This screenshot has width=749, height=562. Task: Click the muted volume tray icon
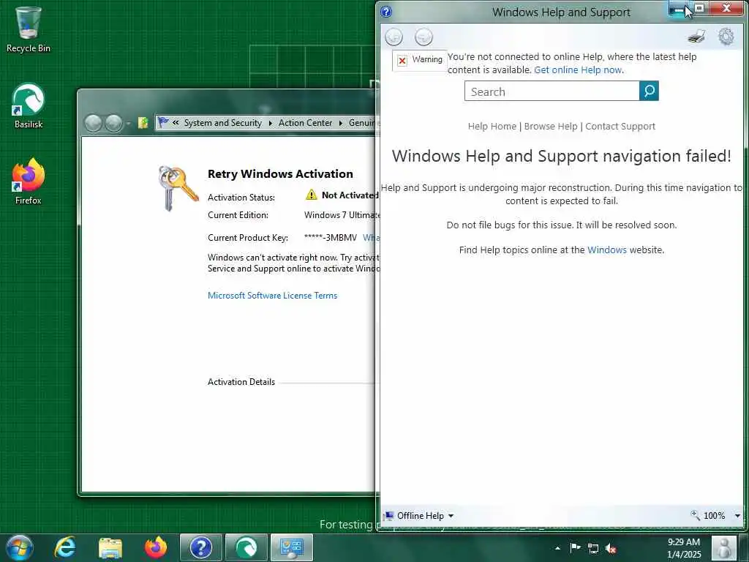click(x=611, y=548)
